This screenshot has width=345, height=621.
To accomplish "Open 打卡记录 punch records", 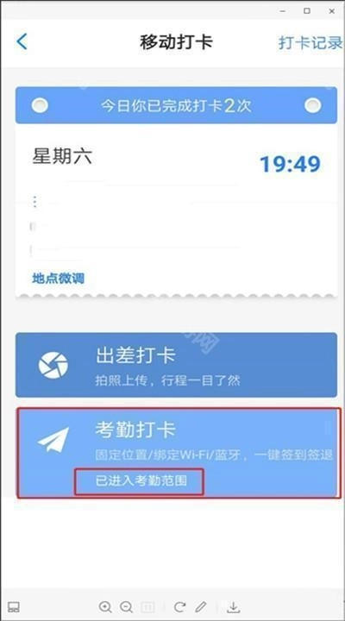I will pyautogui.click(x=311, y=42).
